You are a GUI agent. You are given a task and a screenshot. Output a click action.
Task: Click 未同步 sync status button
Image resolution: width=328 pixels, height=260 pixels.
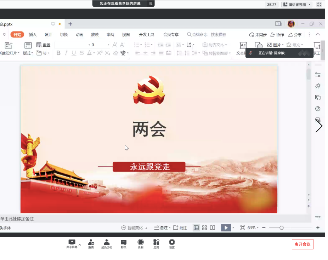coord(258,35)
